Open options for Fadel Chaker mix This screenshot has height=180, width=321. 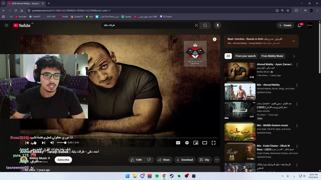[x=297, y=146]
